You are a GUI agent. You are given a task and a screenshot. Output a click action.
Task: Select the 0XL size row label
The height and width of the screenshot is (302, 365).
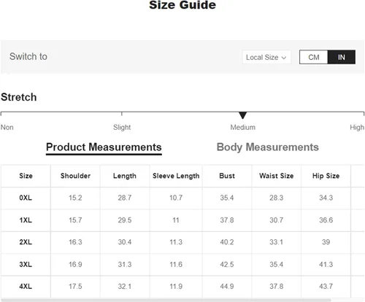coord(26,198)
